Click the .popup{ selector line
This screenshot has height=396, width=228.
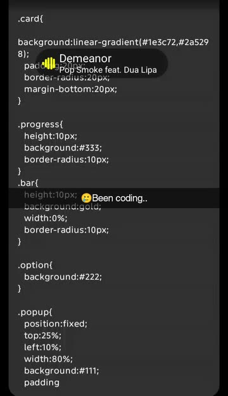tap(35, 312)
